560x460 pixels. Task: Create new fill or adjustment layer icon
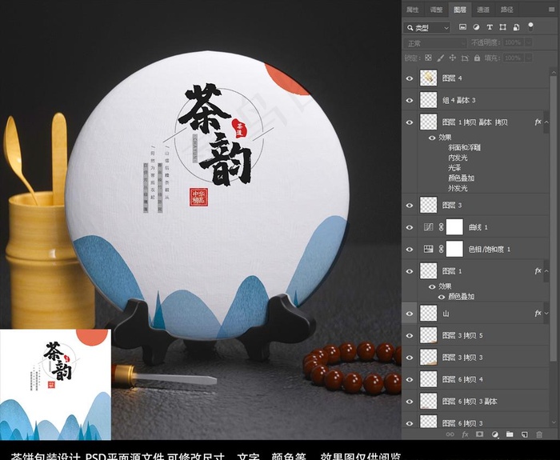point(494,434)
